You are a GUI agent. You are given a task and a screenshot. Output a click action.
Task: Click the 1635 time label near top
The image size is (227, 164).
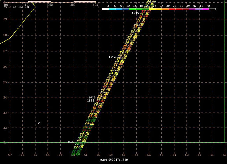135,13
